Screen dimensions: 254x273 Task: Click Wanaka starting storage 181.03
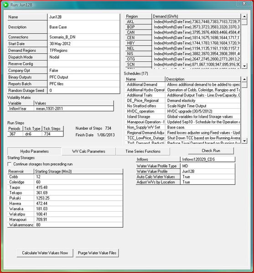(78, 209)
